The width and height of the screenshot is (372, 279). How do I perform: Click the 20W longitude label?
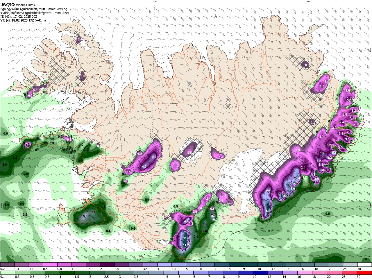(155, 1)
